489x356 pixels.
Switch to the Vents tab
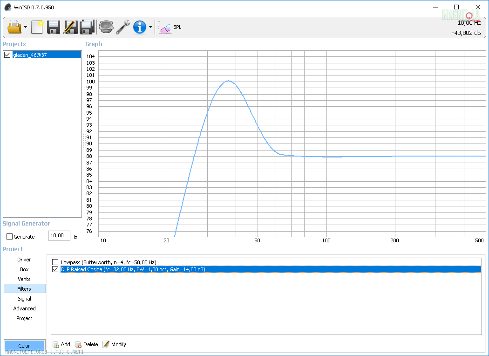pos(24,279)
